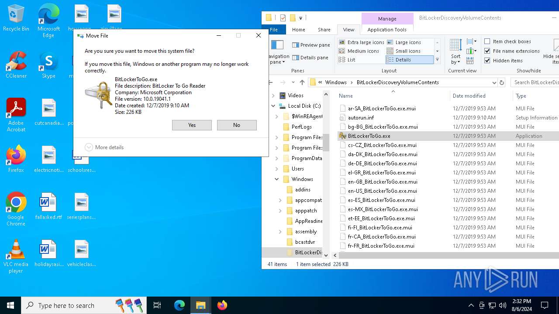This screenshot has height=314, width=559.
Task: Open Firefox from the taskbar
Action: 222,305
